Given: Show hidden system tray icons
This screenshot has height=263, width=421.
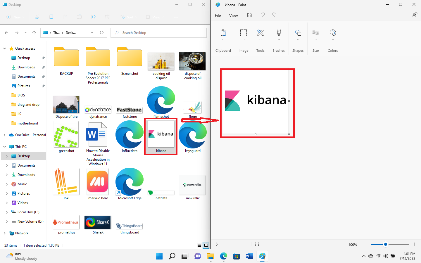Looking at the screenshot, I should click(x=363, y=256).
